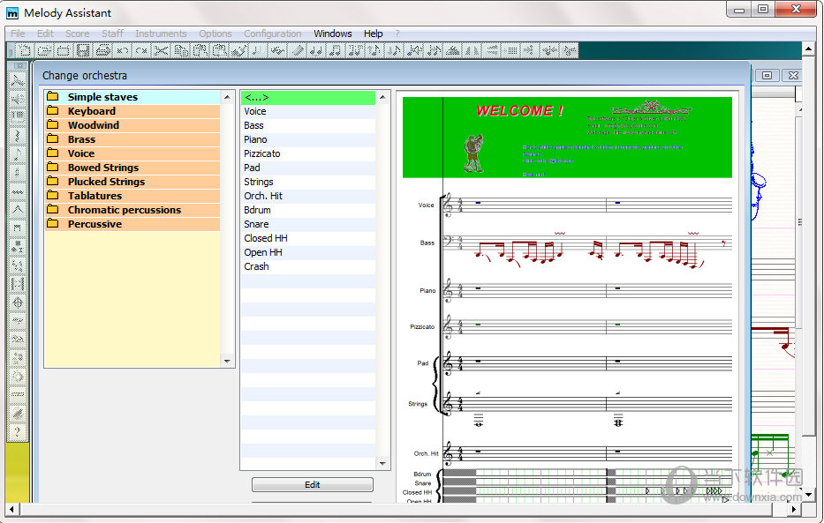Click the category list scroll down arrow
Screen dimensions: 824x523
click(227, 361)
